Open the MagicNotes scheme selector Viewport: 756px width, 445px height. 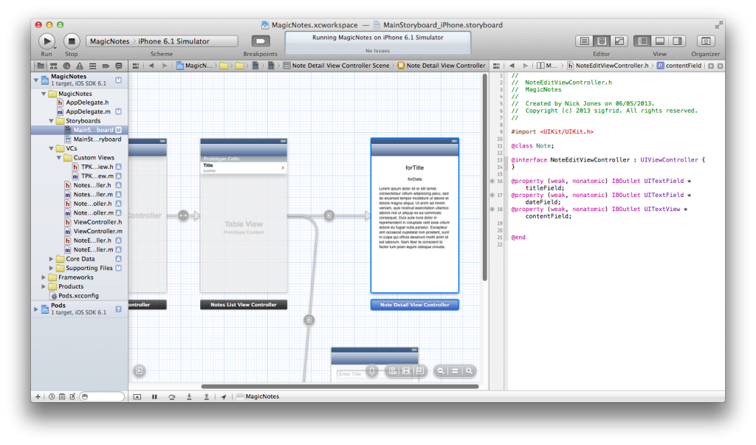tap(109, 41)
